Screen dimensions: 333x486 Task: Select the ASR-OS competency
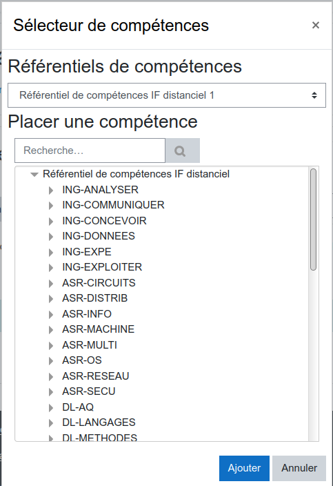point(82,360)
